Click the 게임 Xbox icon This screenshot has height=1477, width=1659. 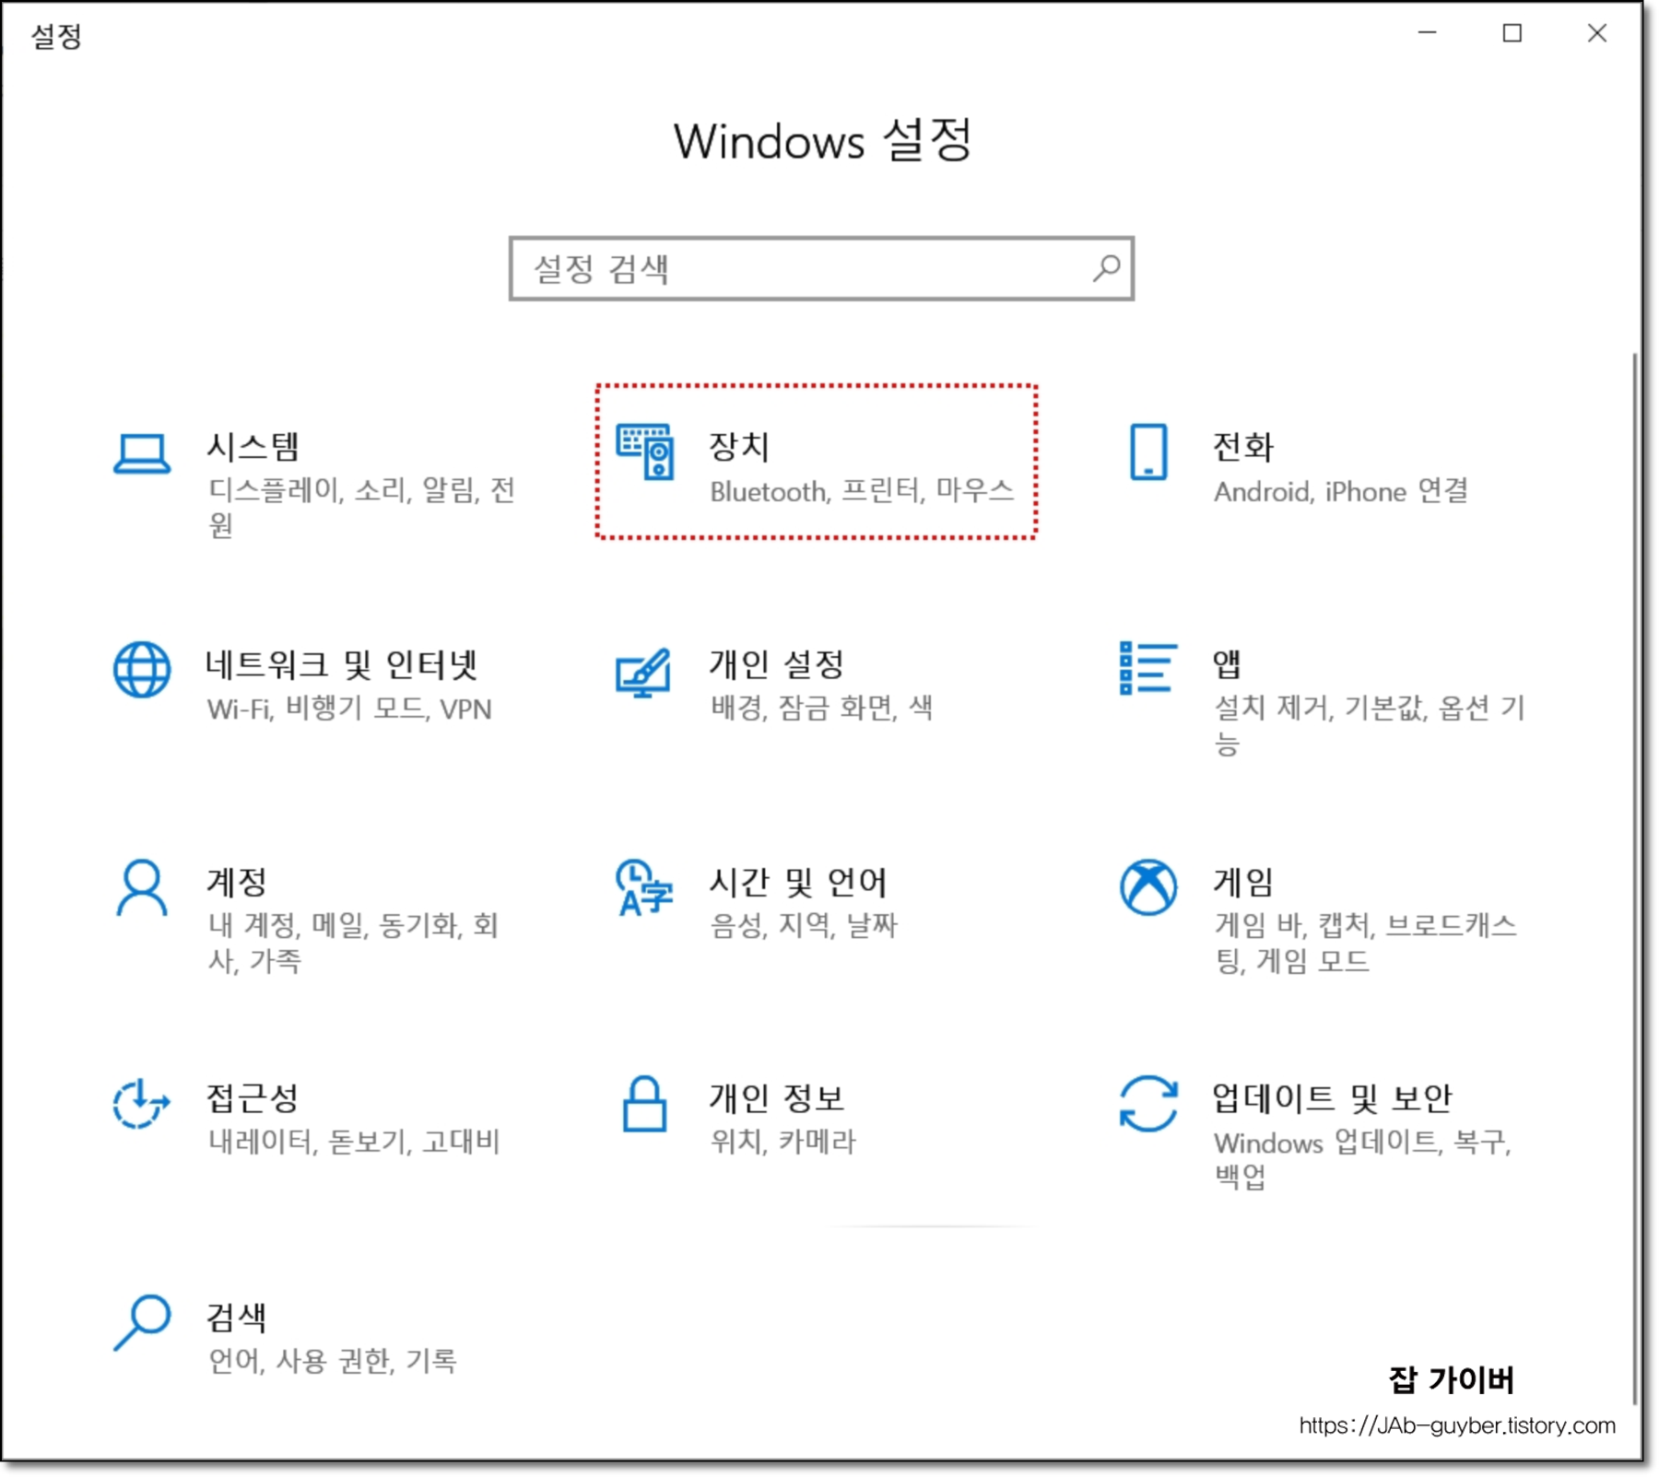click(x=1148, y=887)
